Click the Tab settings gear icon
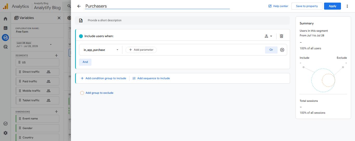This screenshot has height=141, width=355. click(x=69, y=18)
